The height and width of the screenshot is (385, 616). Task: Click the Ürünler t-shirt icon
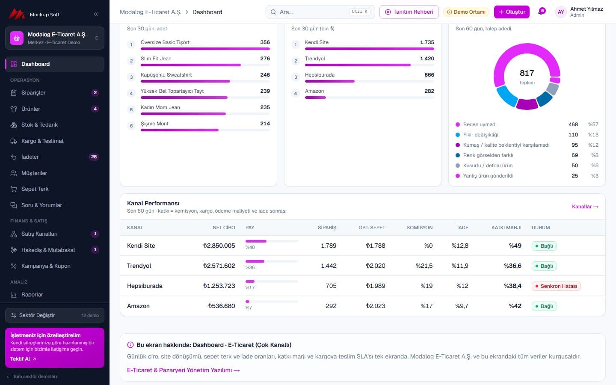[14, 109]
